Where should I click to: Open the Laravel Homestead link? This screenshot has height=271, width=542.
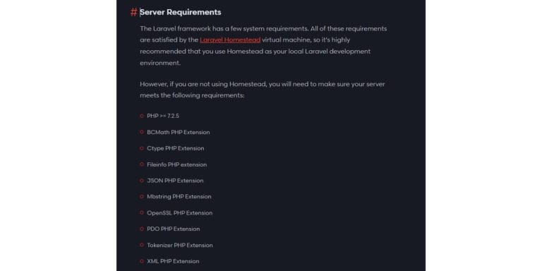[230, 40]
